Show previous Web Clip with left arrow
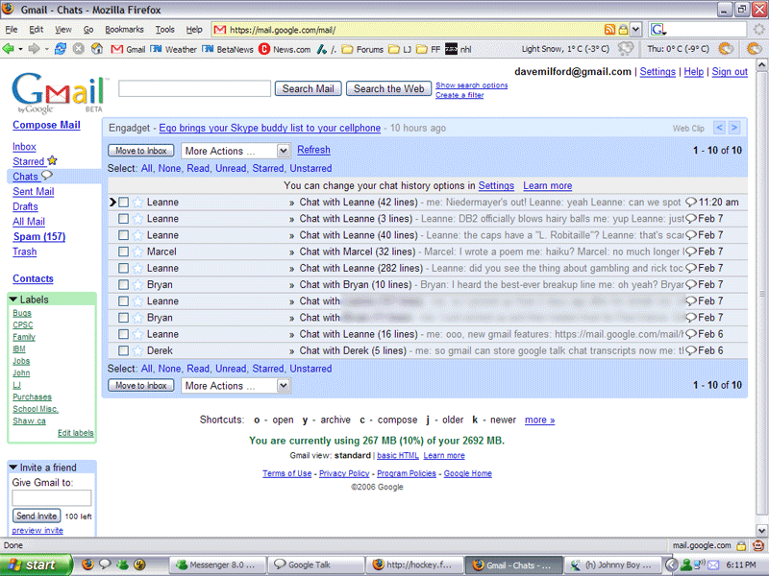Screen dimensions: 769x576 click(716, 128)
